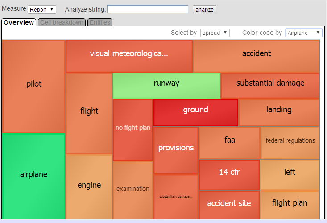Open the Measure dropdown
This screenshot has height=223, width=327.
point(41,9)
